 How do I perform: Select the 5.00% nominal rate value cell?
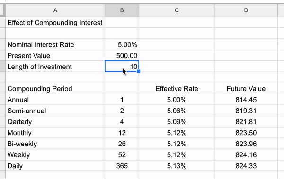[x=122, y=44]
